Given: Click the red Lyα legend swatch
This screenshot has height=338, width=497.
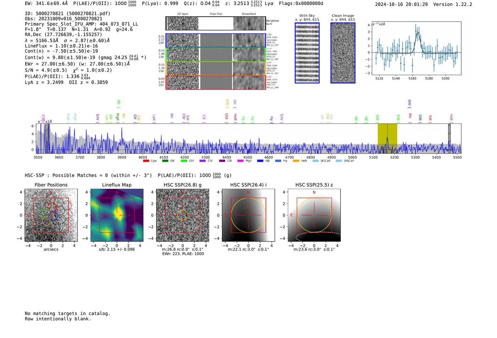Looking at the screenshot, I should [146, 161].
